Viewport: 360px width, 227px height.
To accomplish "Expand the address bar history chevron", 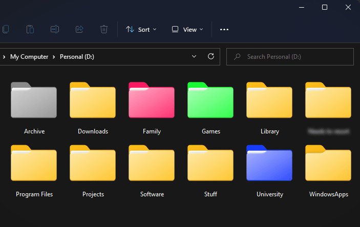I will pos(194,57).
